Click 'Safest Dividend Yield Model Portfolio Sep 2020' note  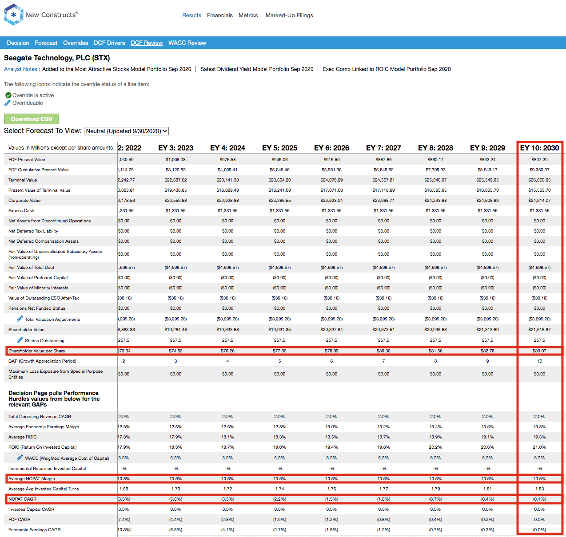point(257,69)
